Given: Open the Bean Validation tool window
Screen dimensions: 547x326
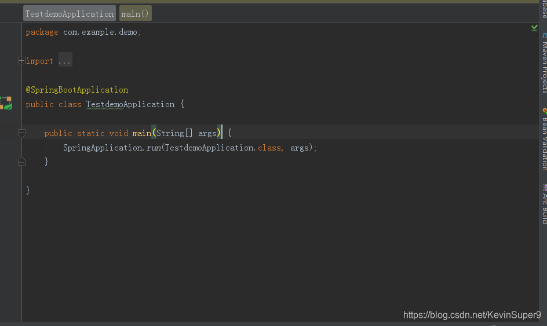Looking at the screenshot, I should click(544, 140).
